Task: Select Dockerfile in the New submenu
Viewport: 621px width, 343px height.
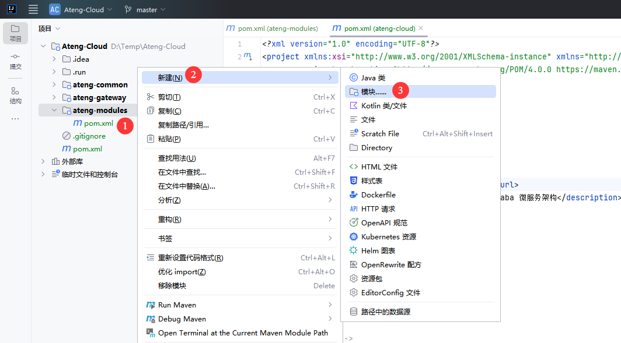Action: (378, 195)
